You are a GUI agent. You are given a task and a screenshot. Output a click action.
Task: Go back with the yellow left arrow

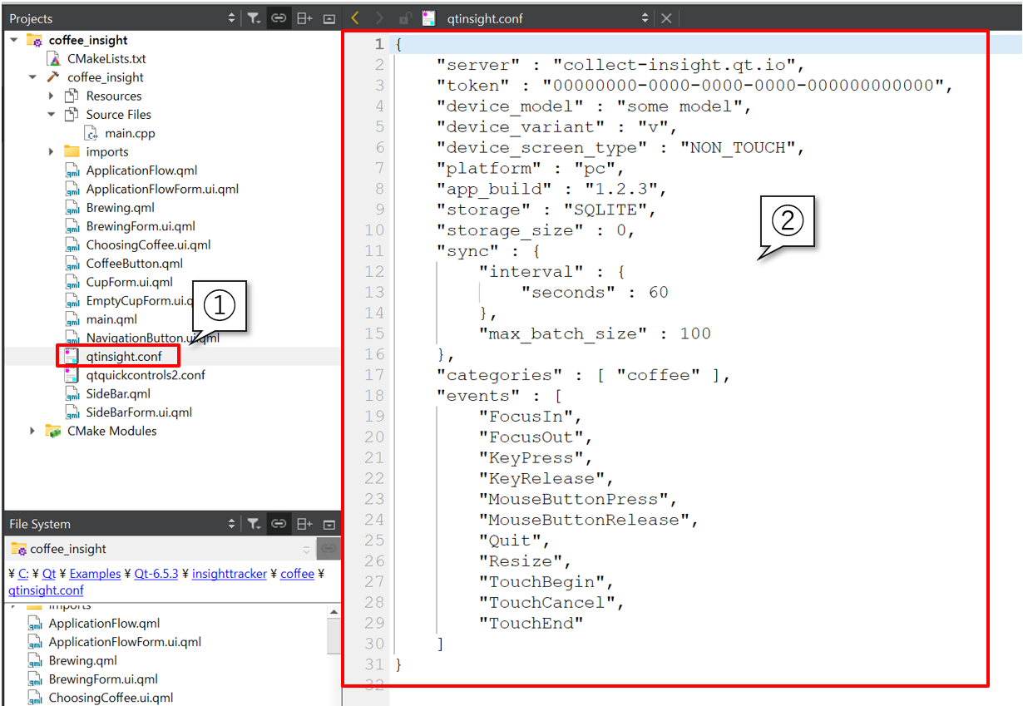click(x=356, y=18)
